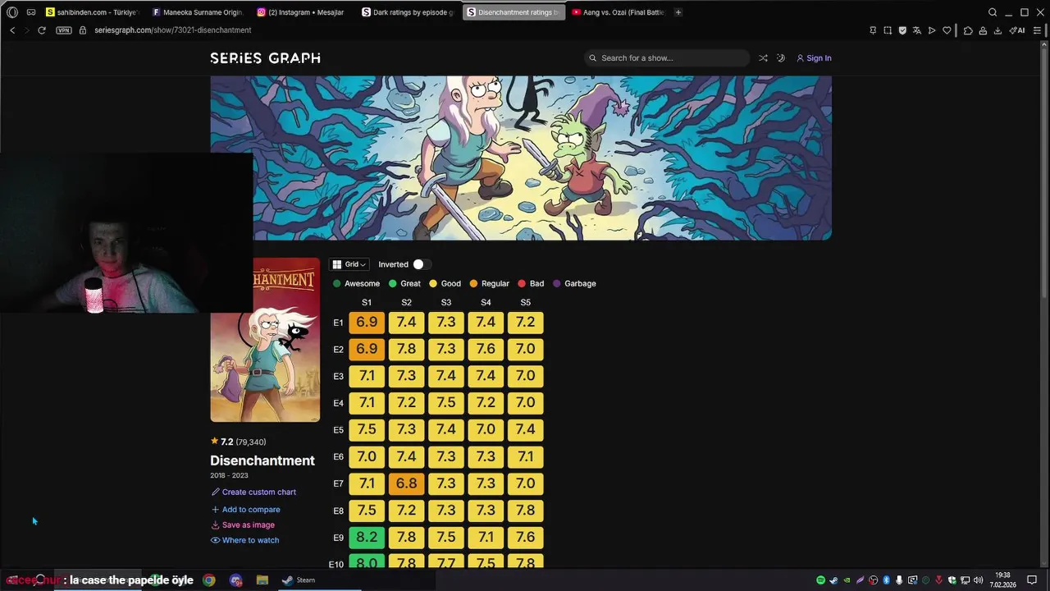The image size is (1050, 591).
Task: Click the random show shuffle icon
Action: (763, 58)
